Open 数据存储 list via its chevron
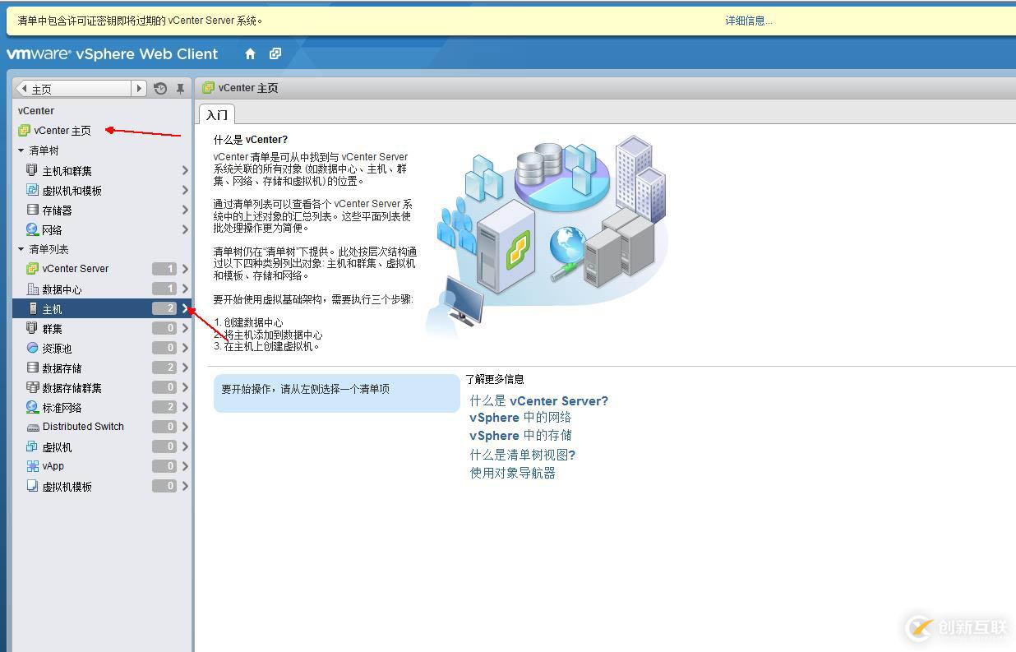1016x652 pixels. (185, 368)
